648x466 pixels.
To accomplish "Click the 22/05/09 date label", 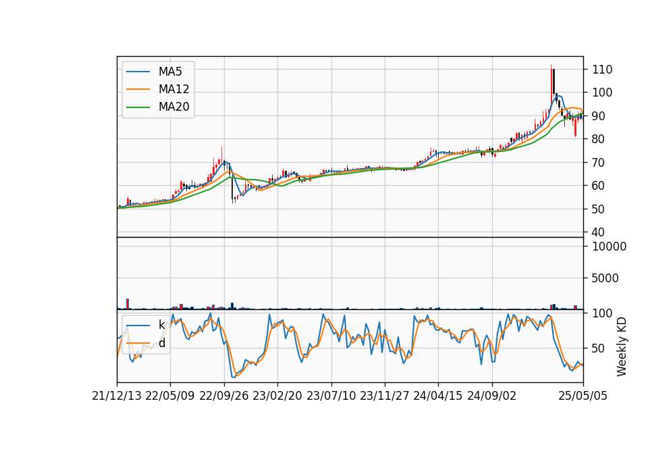I will point(170,396).
